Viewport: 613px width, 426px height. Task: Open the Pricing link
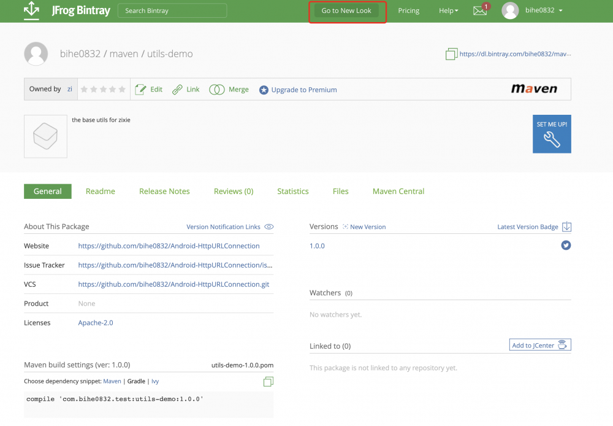(x=408, y=10)
